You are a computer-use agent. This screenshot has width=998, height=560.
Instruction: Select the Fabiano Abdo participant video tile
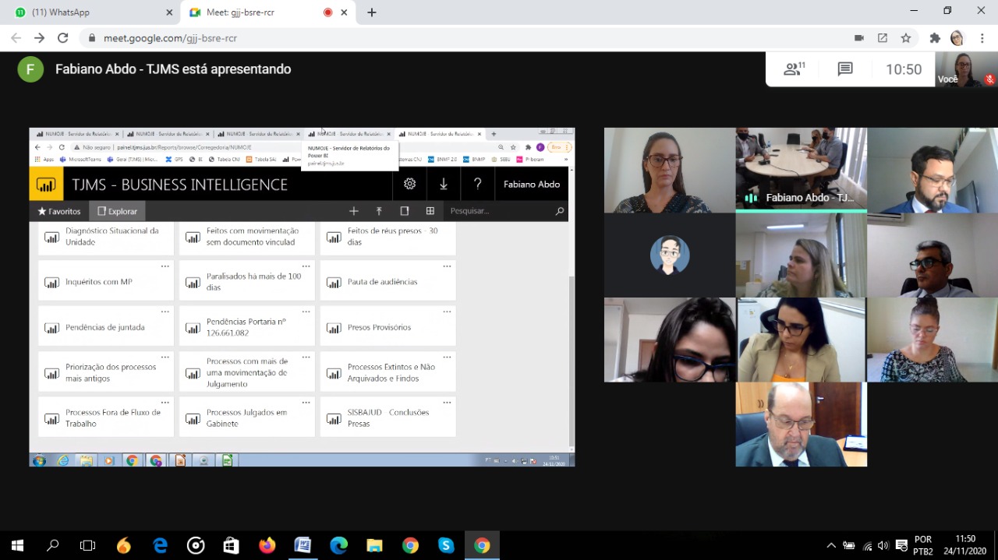801,170
